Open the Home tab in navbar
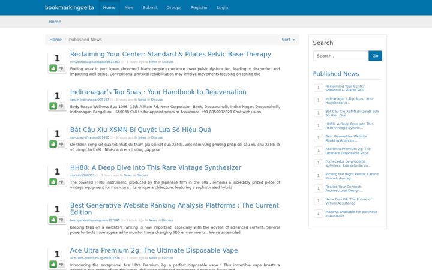 [x=109, y=7]
